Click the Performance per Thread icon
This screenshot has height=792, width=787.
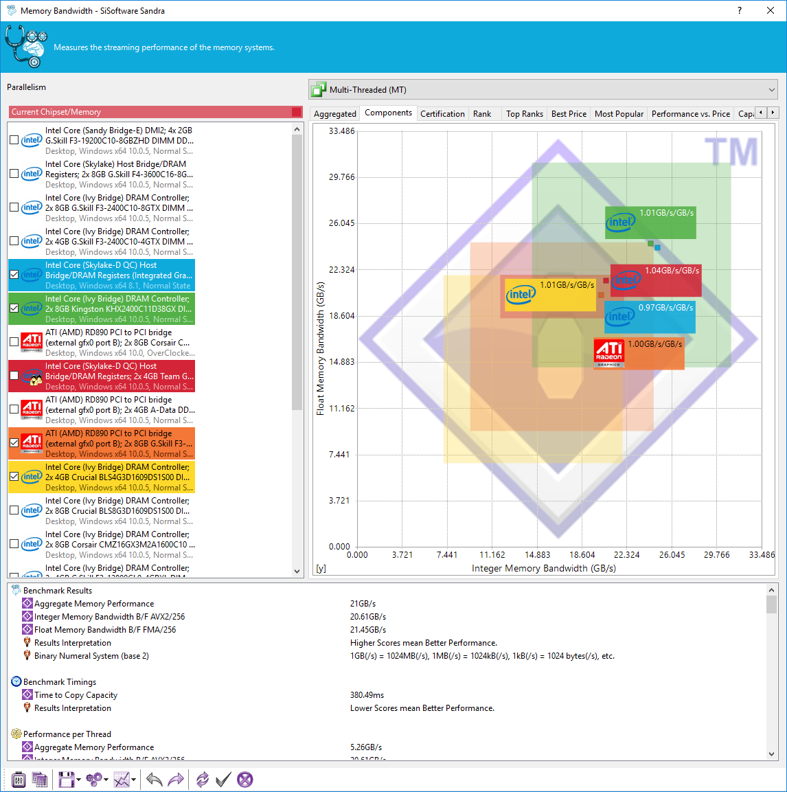point(16,734)
